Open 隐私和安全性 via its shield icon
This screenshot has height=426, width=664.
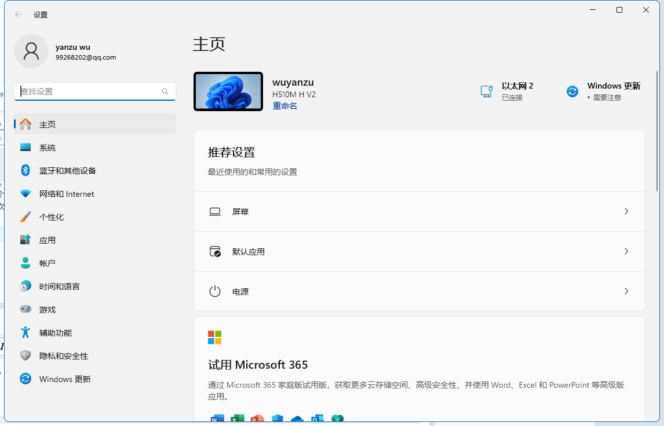tap(25, 355)
